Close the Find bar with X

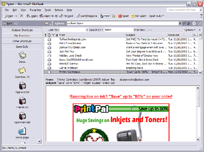pos(200,30)
